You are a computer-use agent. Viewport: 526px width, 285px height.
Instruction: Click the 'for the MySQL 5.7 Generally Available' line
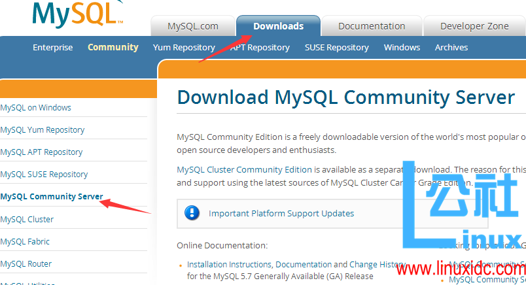pyautogui.click(x=280, y=277)
